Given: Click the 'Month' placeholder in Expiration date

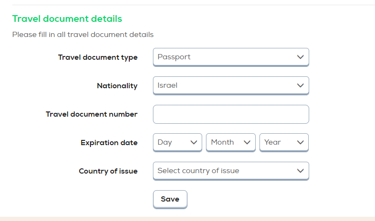Looking at the screenshot, I should [x=222, y=142].
